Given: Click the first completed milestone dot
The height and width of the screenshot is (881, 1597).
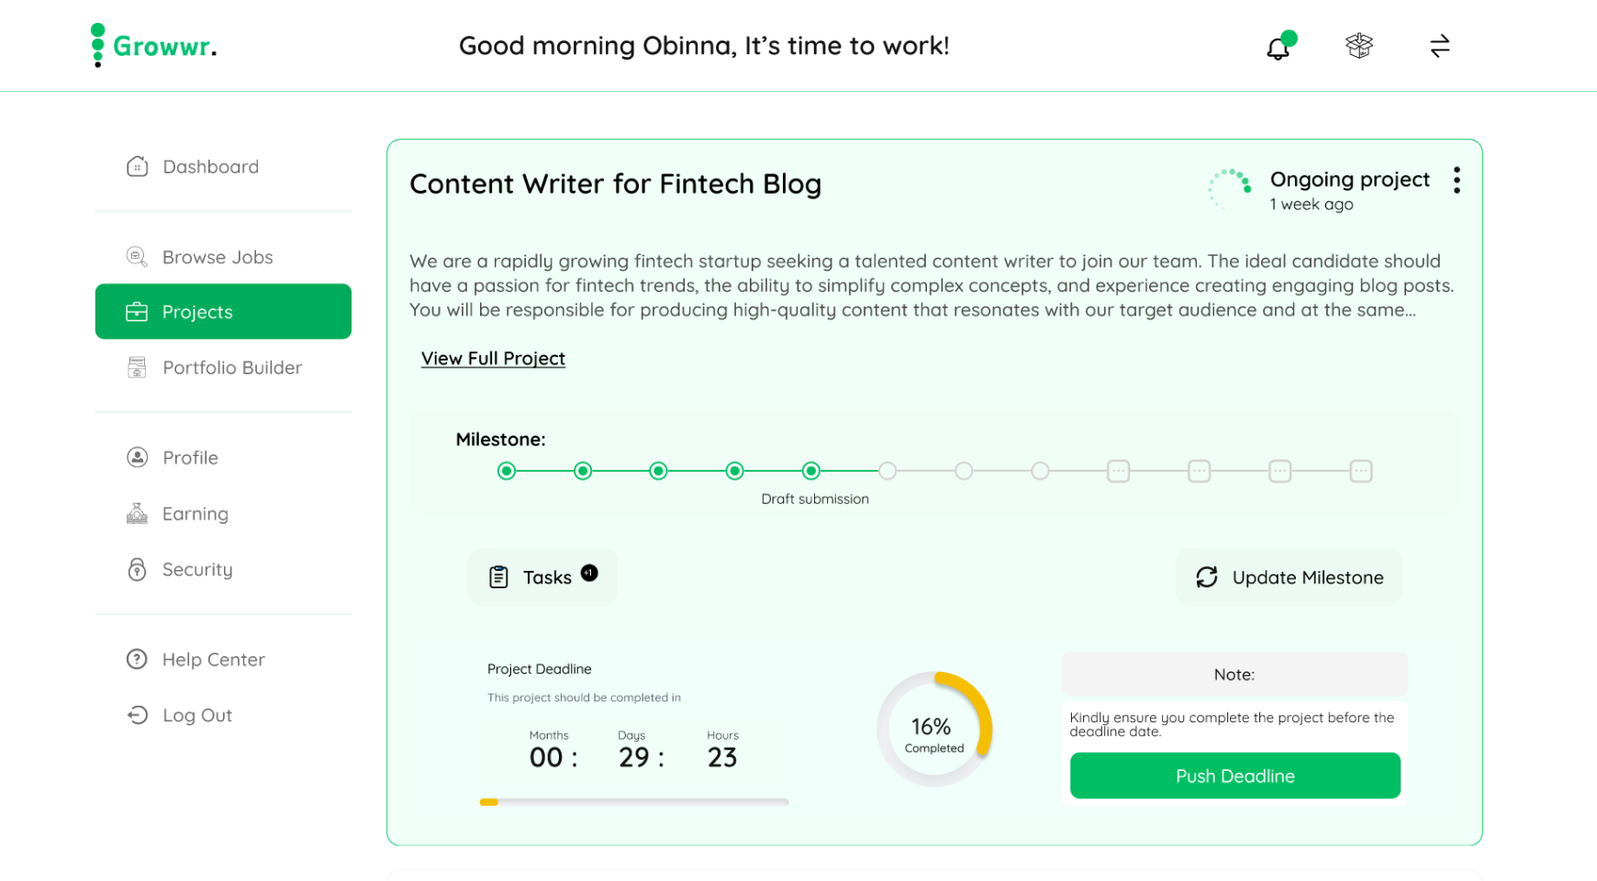Looking at the screenshot, I should point(507,472).
